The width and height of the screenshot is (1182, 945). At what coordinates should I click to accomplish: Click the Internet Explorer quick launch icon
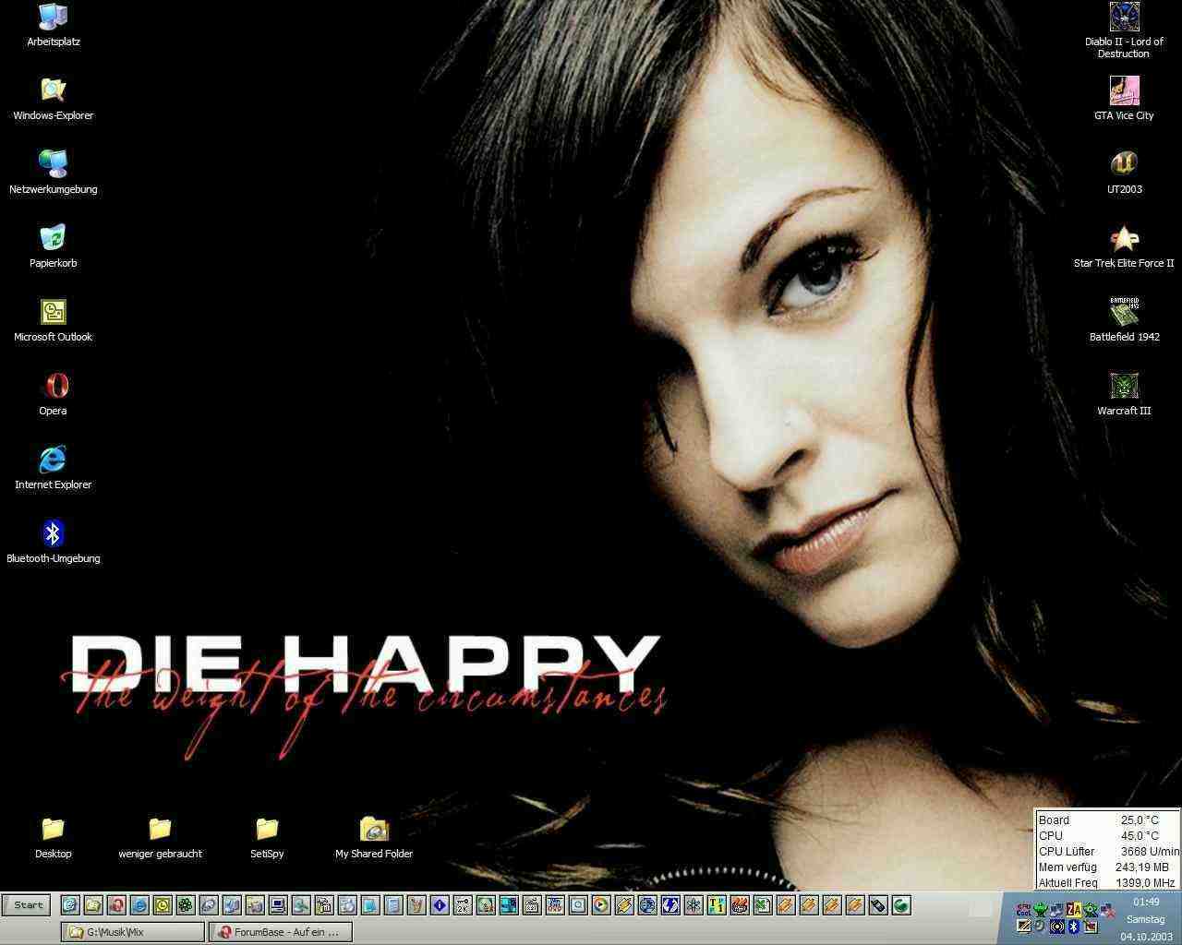[x=139, y=905]
